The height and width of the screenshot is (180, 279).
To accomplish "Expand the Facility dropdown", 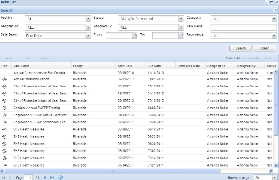I will point(88,18).
